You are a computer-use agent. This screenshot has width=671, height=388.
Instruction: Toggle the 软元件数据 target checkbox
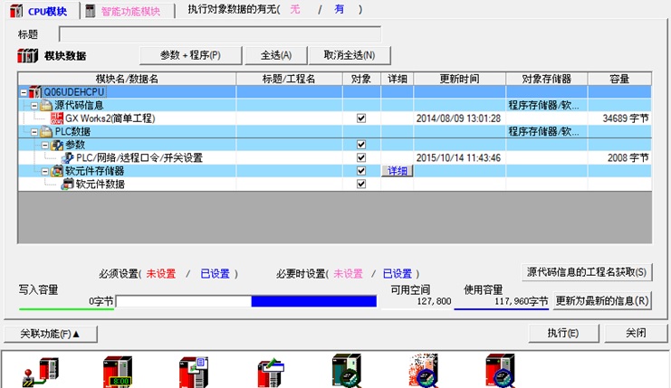(x=361, y=185)
